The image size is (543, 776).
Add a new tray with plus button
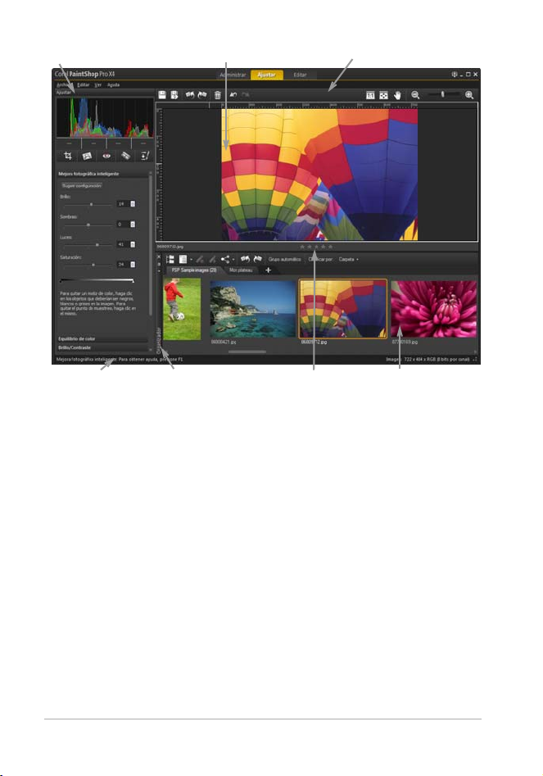tap(268, 270)
